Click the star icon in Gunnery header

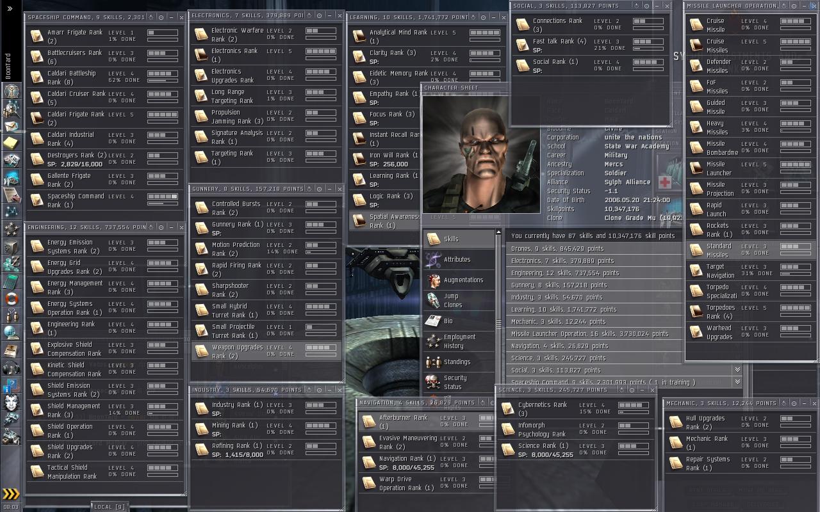coord(309,189)
